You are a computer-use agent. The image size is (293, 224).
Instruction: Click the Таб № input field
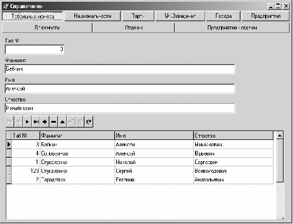click(x=35, y=50)
